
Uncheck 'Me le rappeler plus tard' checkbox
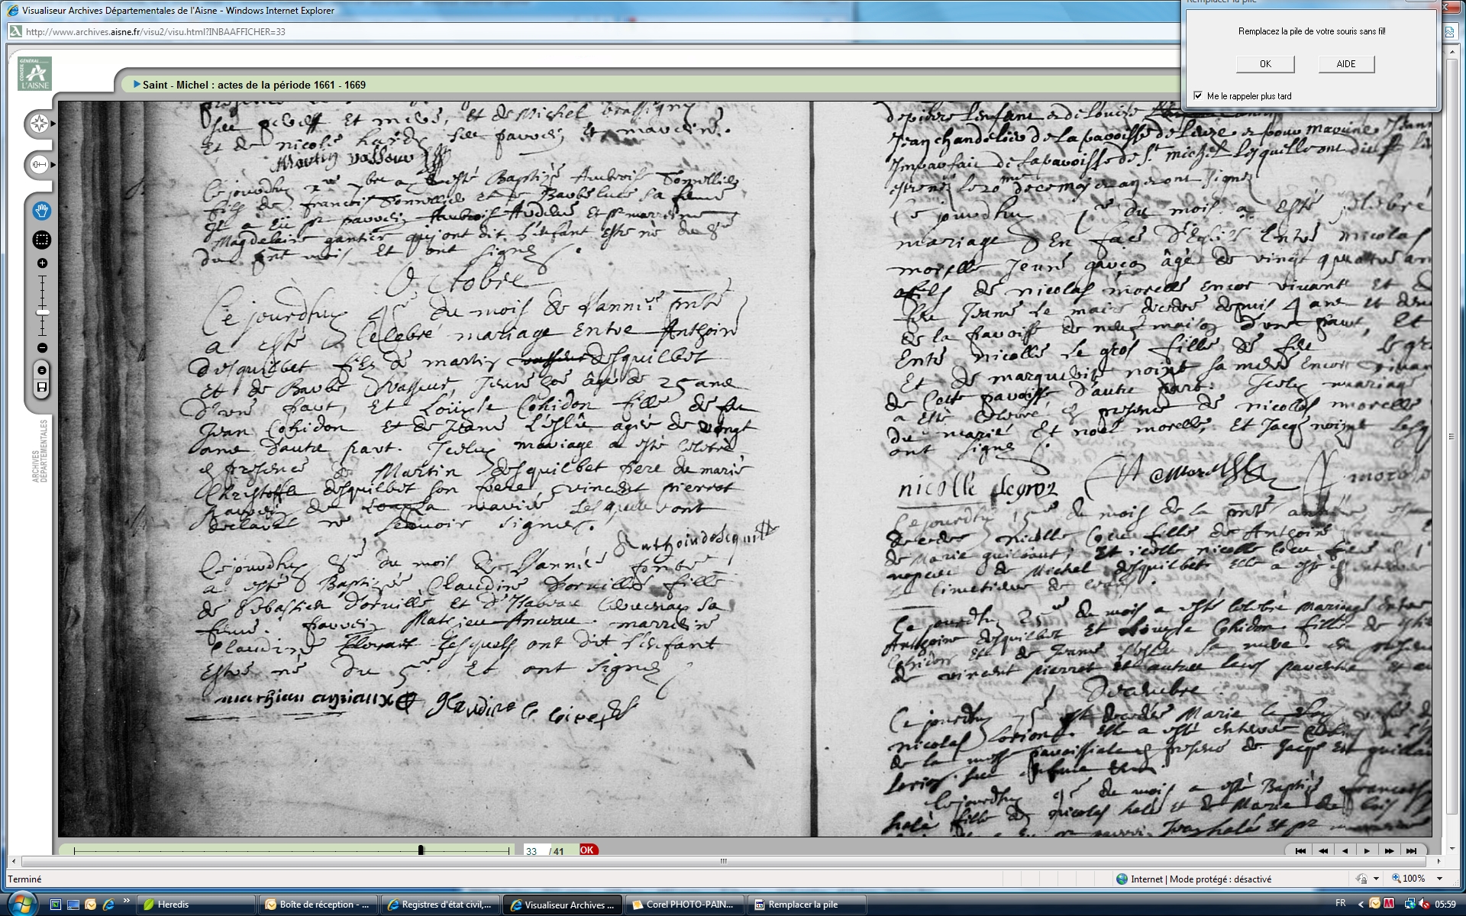[1198, 96]
